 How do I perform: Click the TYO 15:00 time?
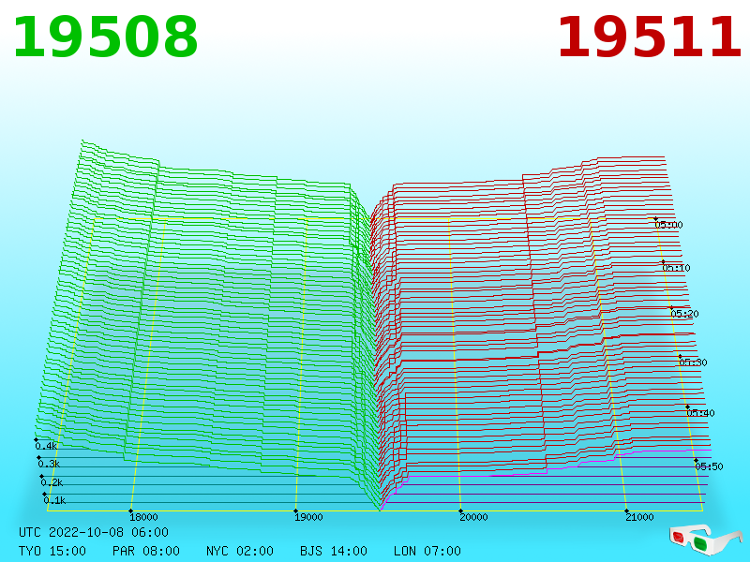pyautogui.click(x=52, y=551)
